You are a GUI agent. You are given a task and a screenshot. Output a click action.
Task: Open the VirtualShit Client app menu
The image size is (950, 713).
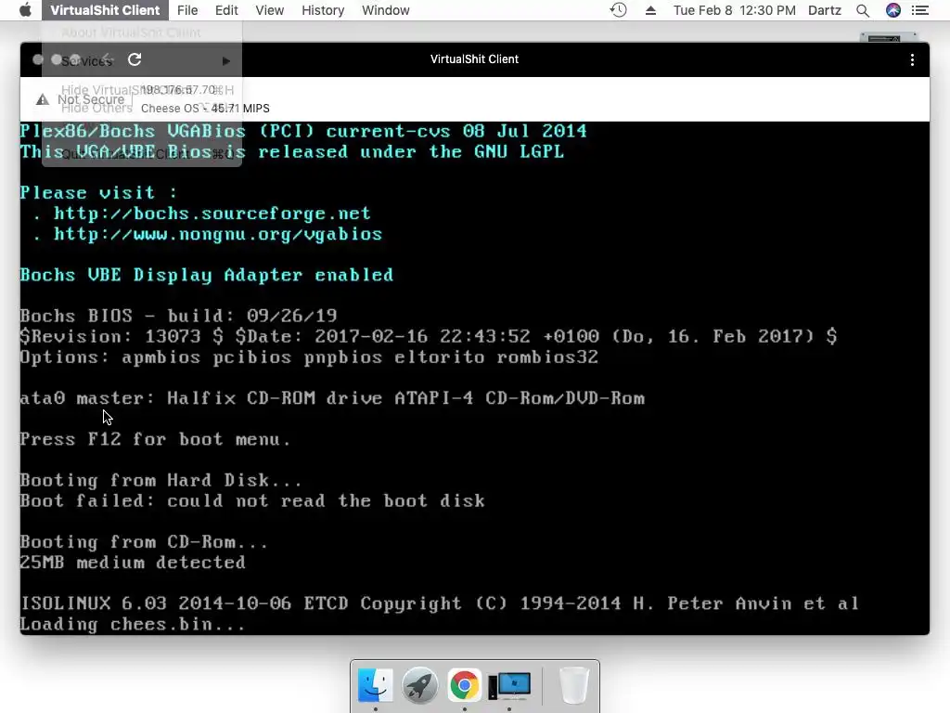click(105, 10)
